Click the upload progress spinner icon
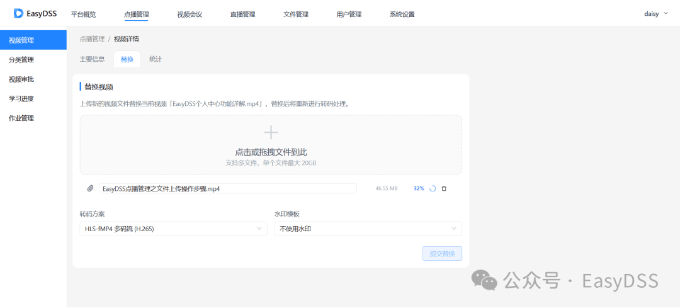The width and height of the screenshot is (680, 308). (x=433, y=189)
